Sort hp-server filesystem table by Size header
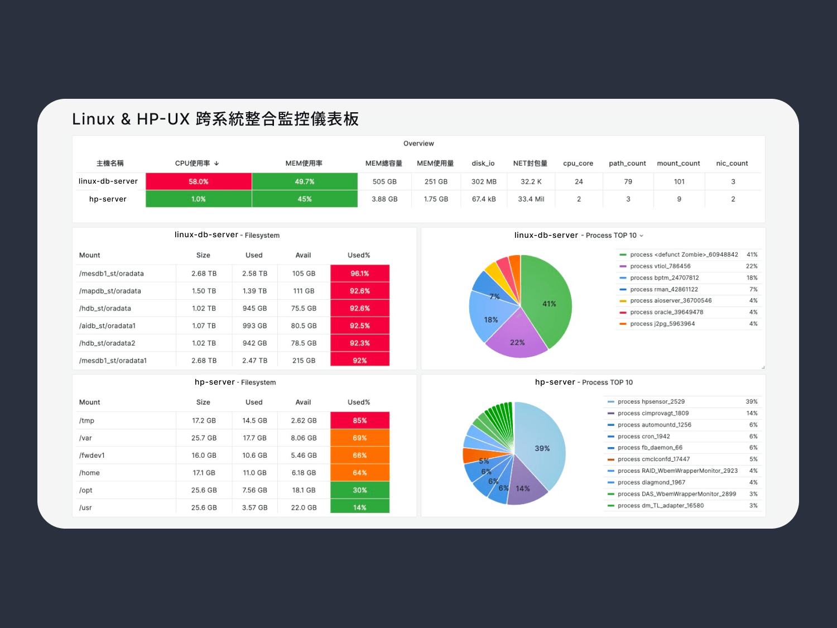Screen dimensions: 837x628 203,402
